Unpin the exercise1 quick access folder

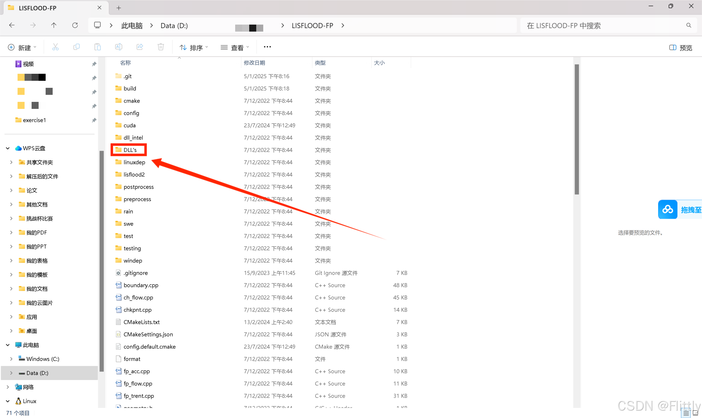(x=94, y=120)
